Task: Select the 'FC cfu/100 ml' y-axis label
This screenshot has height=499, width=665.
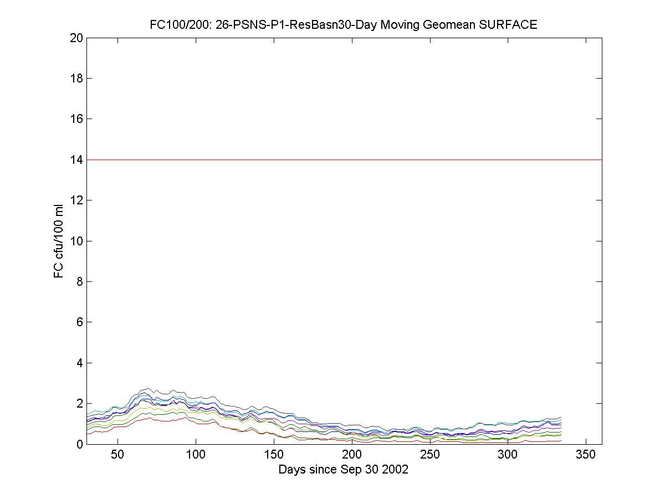Action: pos(59,240)
